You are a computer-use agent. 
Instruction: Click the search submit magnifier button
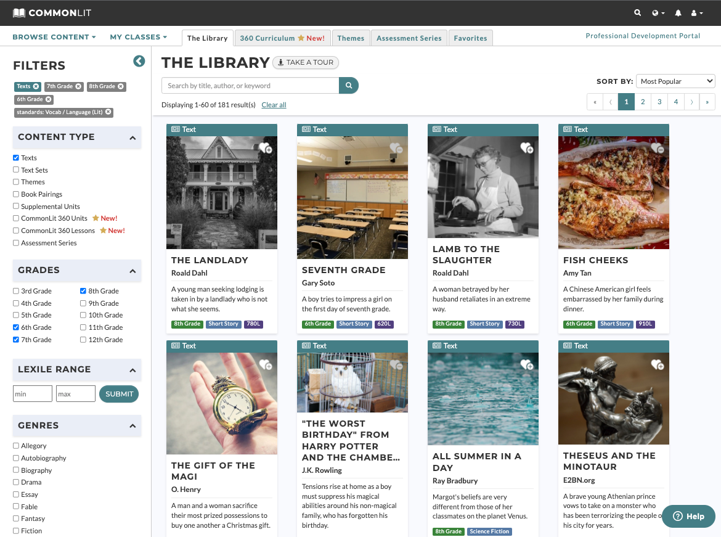pos(349,85)
